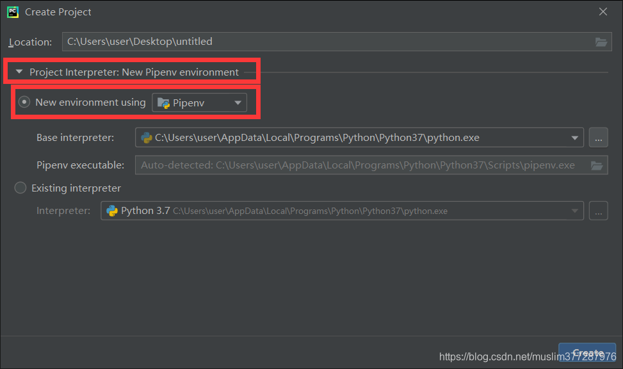Click the PyCharm logo icon in title bar
623x369 pixels.
coord(13,12)
